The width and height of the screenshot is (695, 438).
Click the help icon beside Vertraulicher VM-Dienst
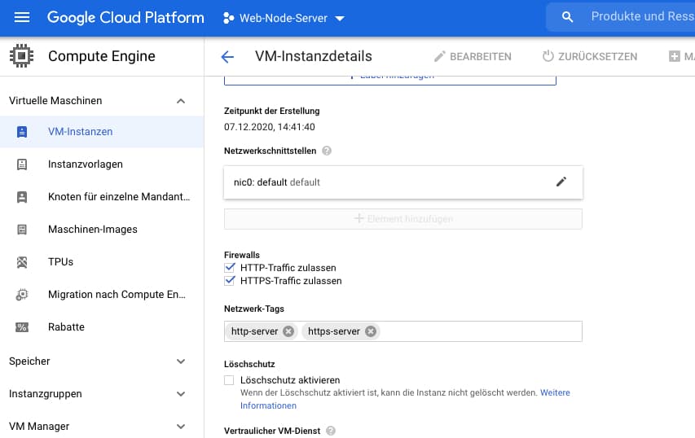(330, 431)
